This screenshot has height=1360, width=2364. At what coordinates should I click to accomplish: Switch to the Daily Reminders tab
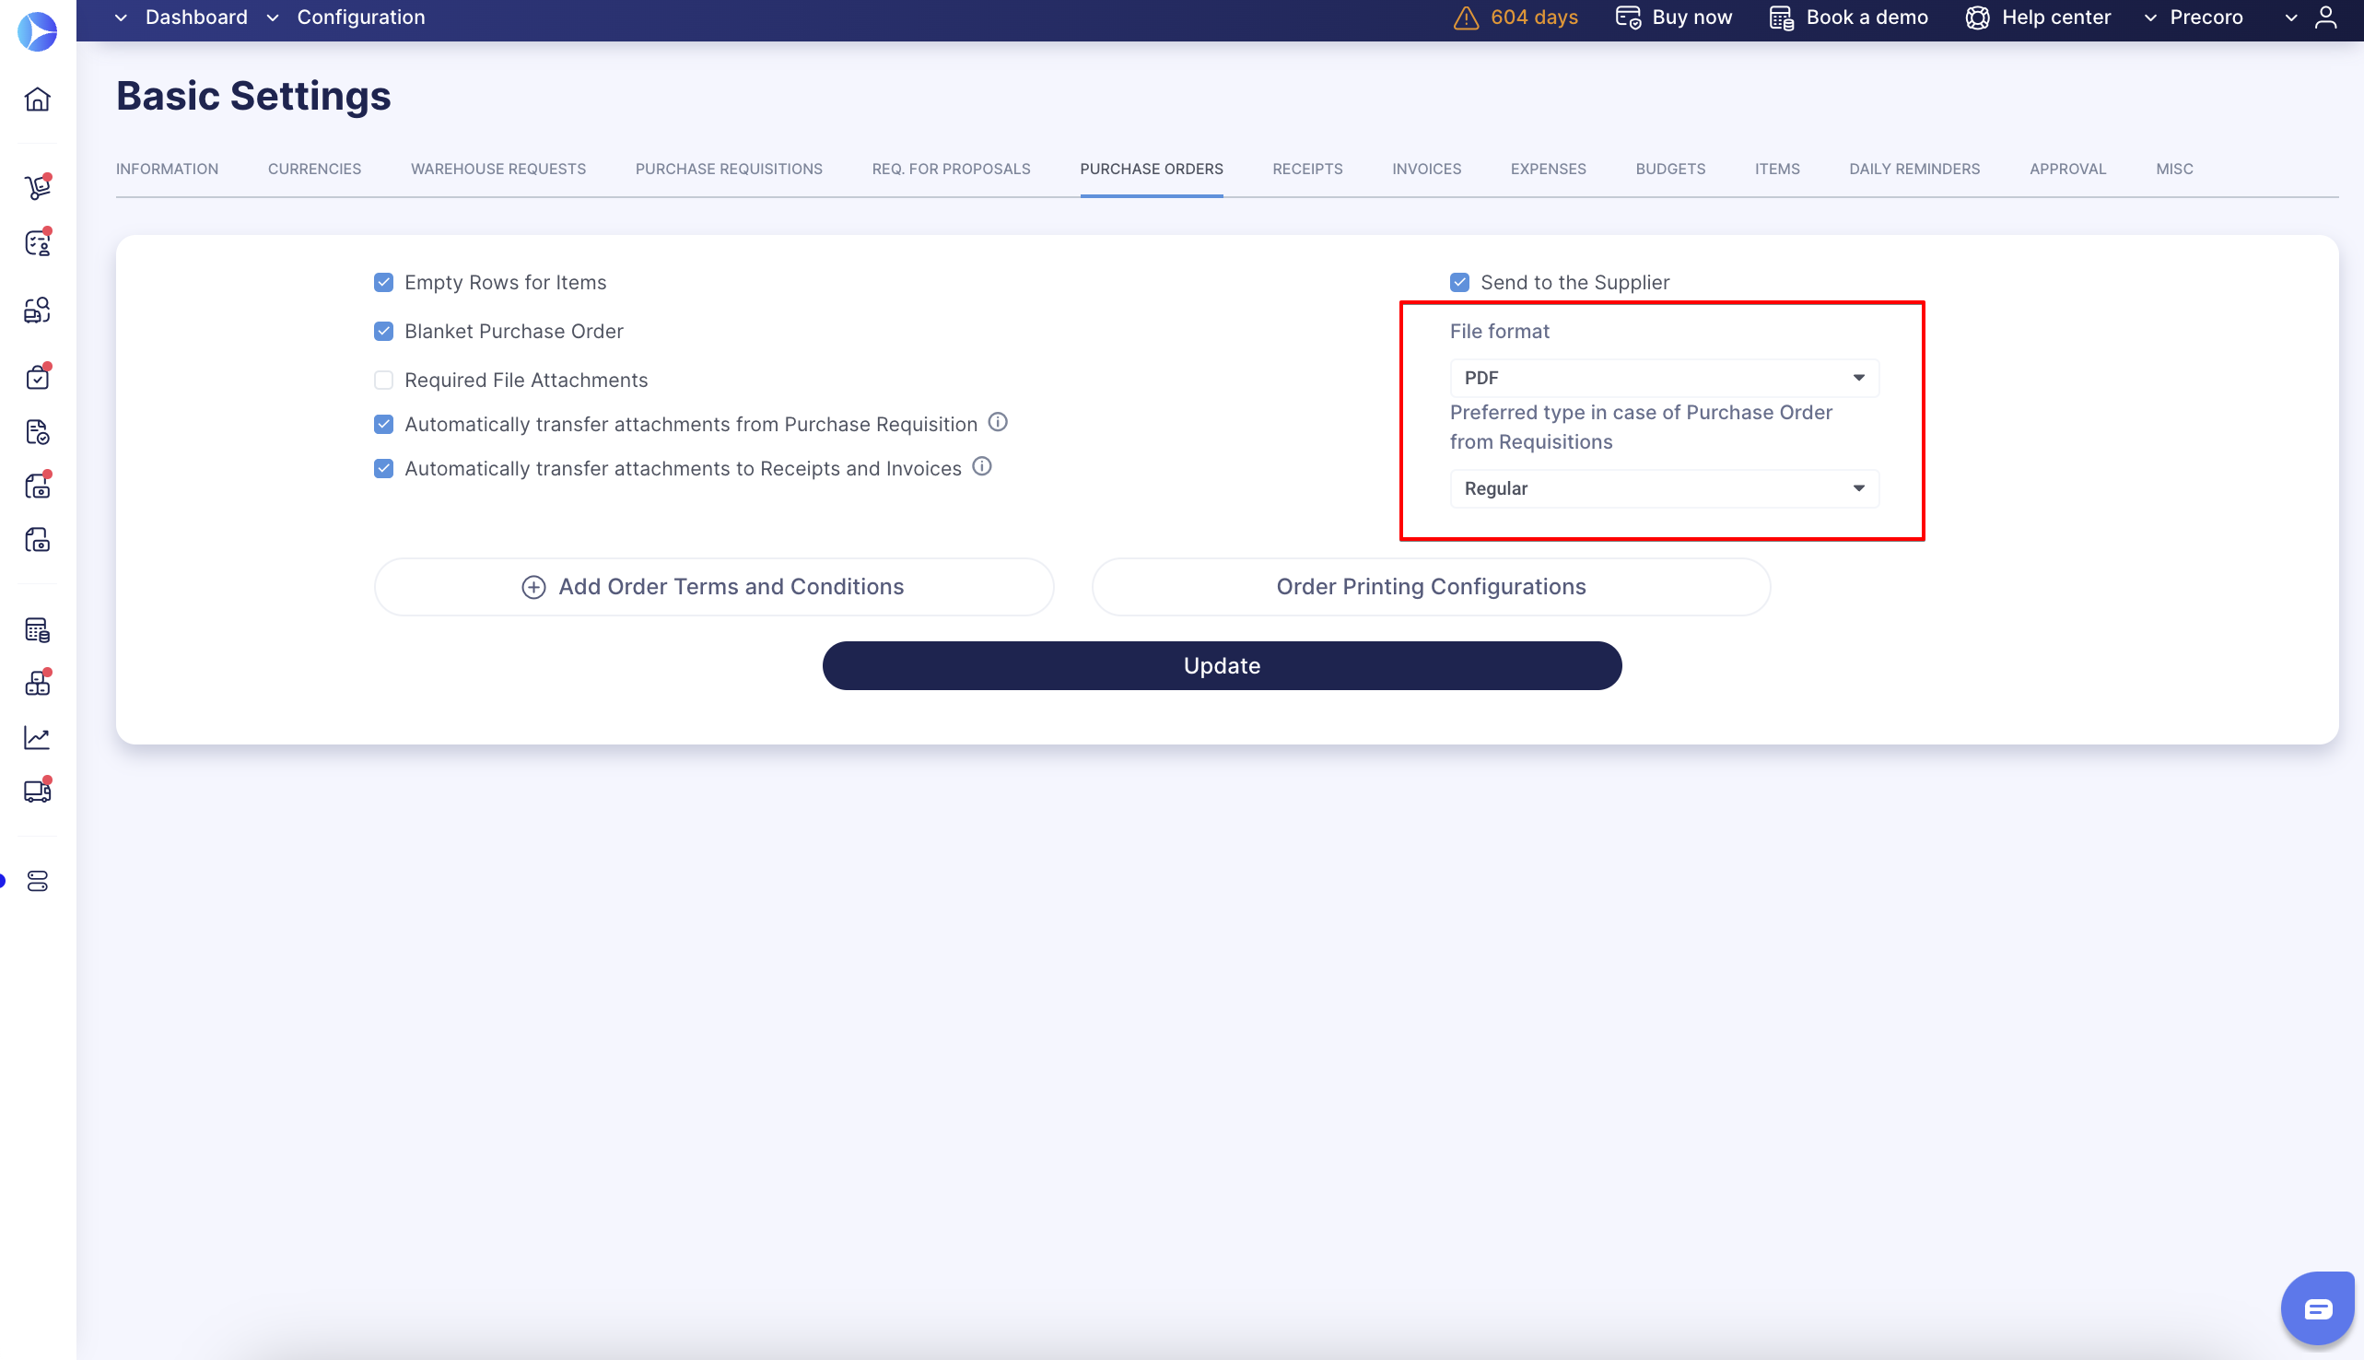click(x=1914, y=169)
